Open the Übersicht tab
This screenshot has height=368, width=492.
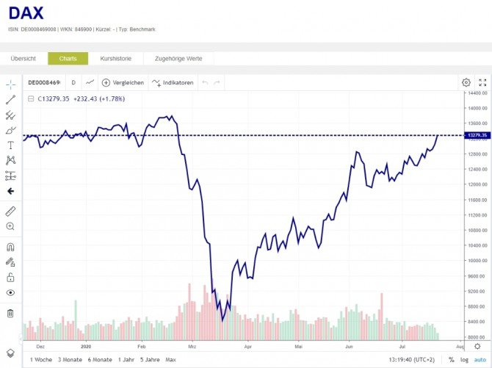point(23,58)
